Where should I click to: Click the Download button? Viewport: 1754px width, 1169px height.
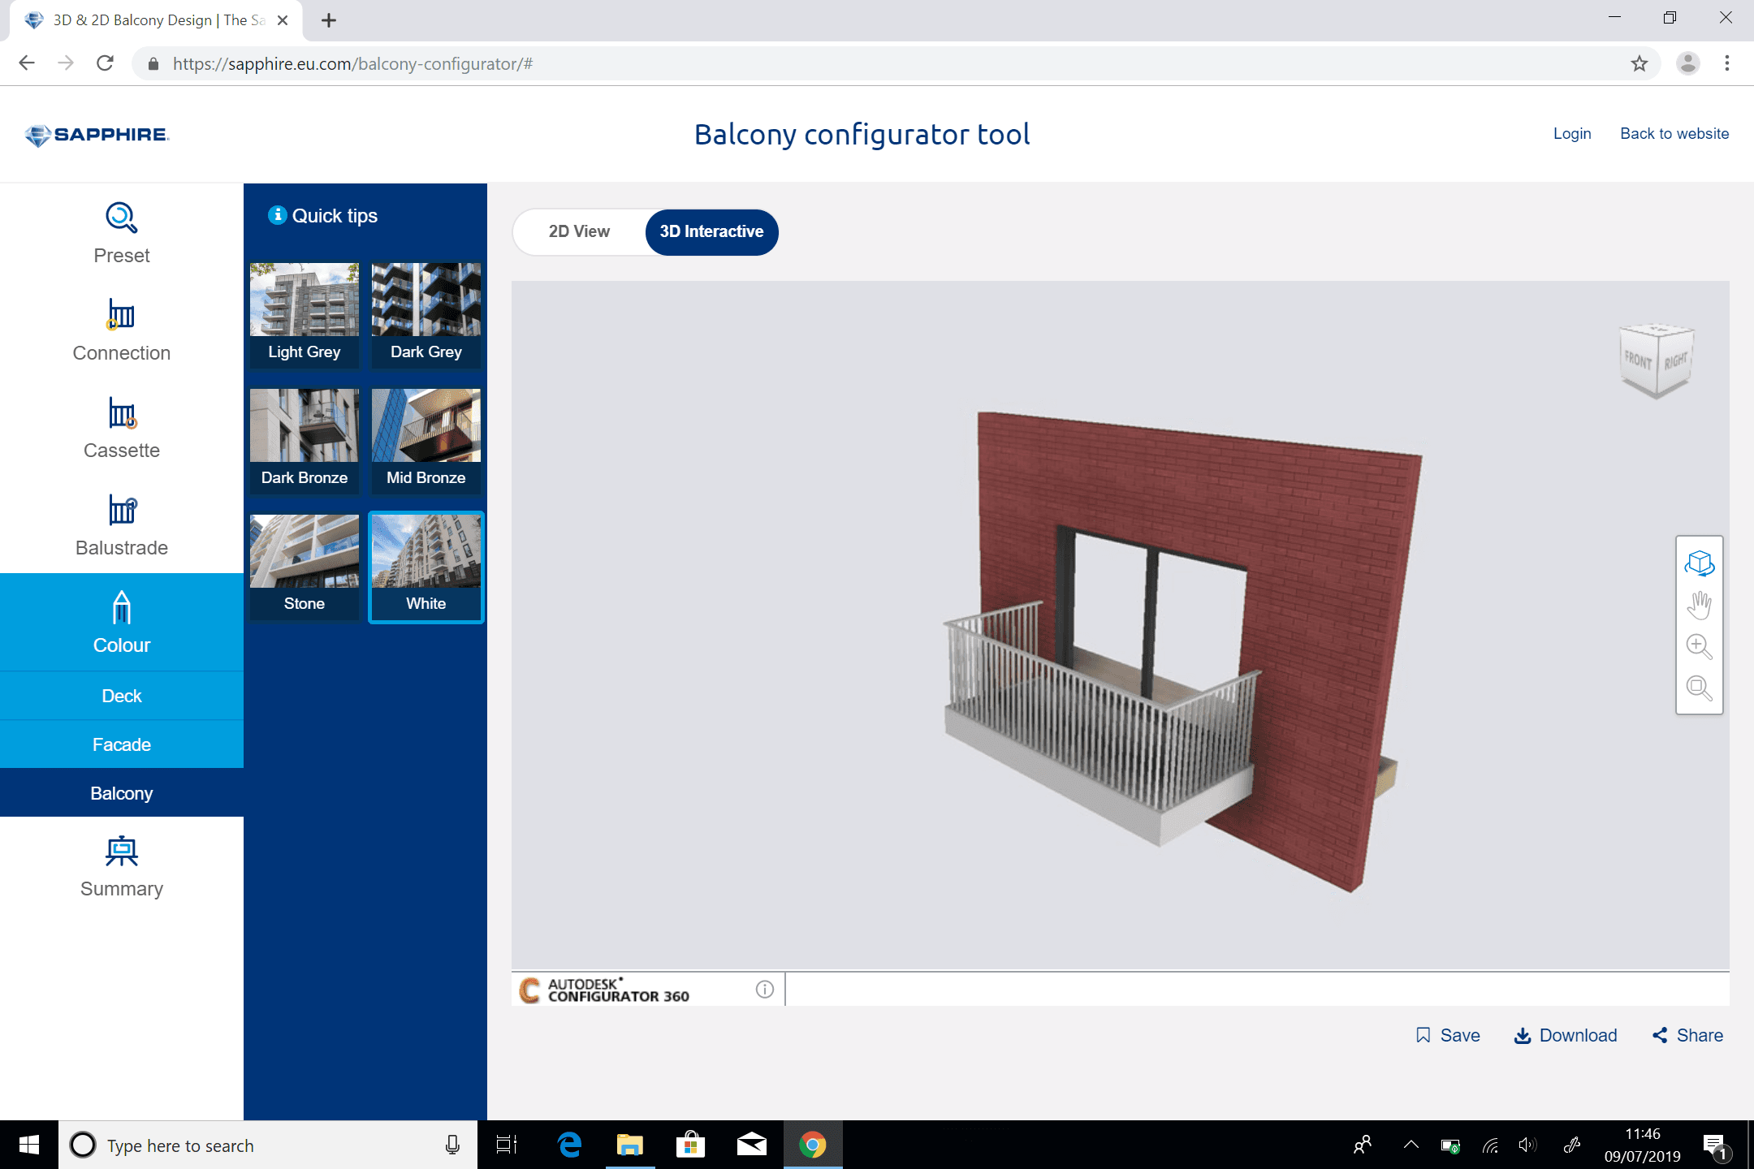(x=1566, y=1035)
